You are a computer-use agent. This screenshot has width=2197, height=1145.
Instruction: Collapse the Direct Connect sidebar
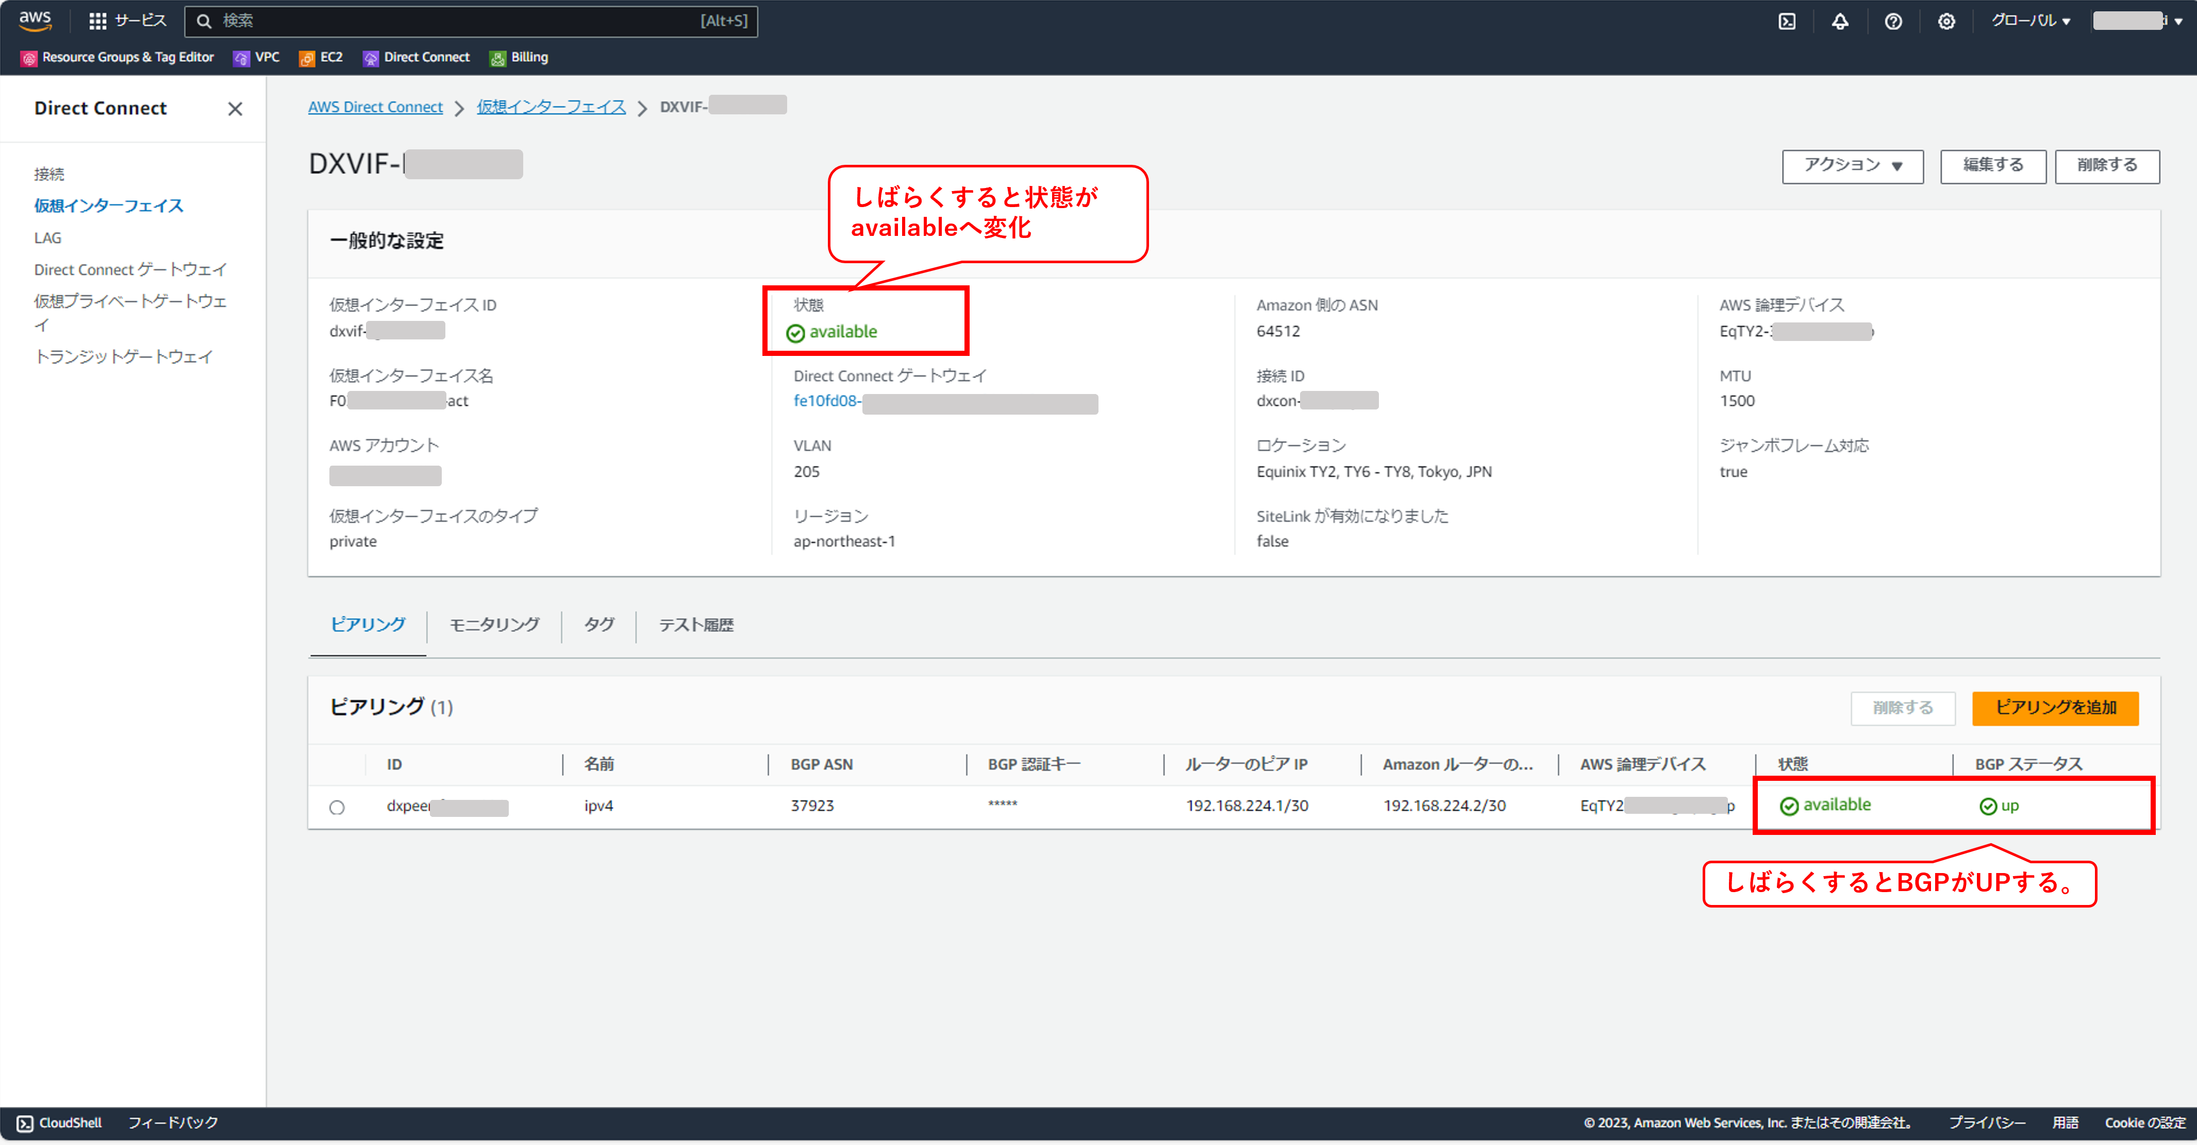click(x=236, y=108)
